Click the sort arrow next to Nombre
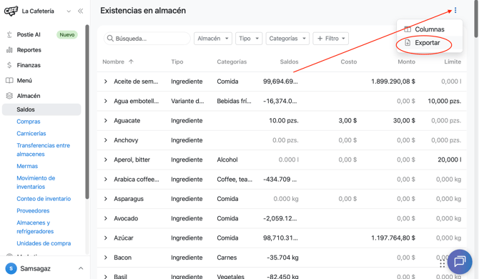 point(131,62)
